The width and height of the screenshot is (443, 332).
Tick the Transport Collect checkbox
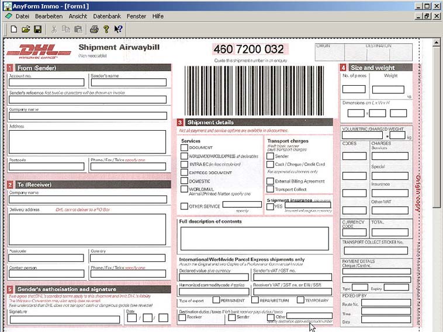[270, 189]
